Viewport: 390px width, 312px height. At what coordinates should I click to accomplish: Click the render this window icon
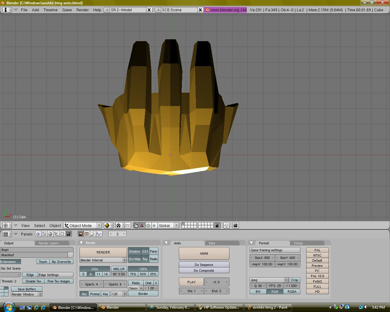pos(236,225)
